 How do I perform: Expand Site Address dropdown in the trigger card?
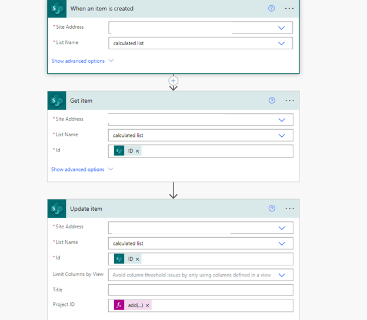click(x=281, y=28)
